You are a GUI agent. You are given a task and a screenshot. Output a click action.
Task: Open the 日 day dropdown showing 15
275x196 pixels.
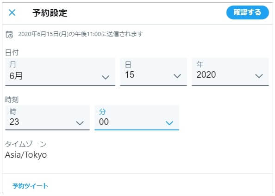(153, 72)
